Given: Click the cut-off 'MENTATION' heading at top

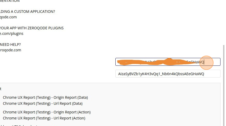Looking at the screenshot, I should 10,1.
